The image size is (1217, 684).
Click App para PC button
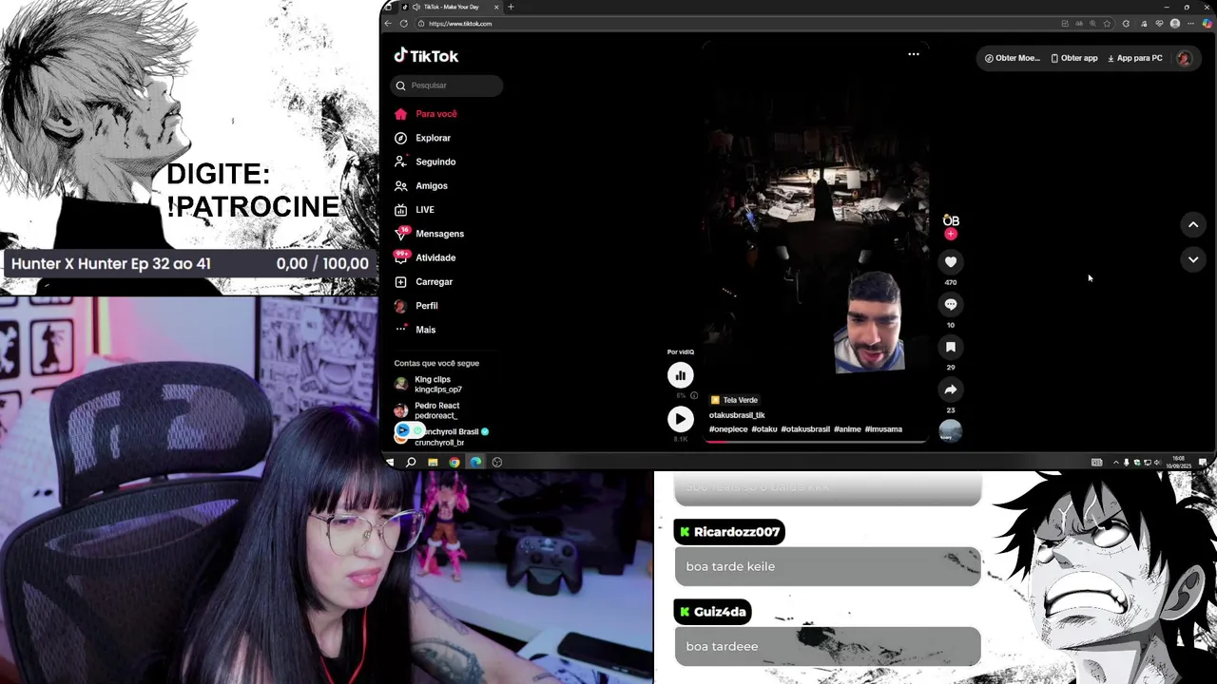point(1135,58)
